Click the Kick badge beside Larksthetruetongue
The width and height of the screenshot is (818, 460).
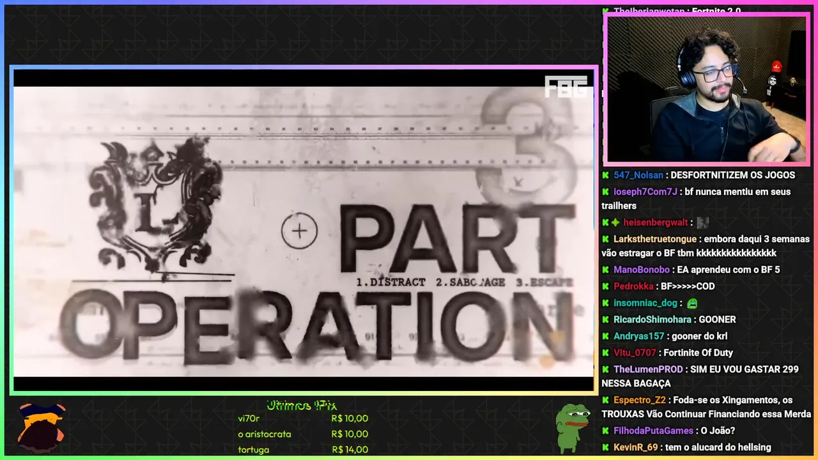click(605, 239)
